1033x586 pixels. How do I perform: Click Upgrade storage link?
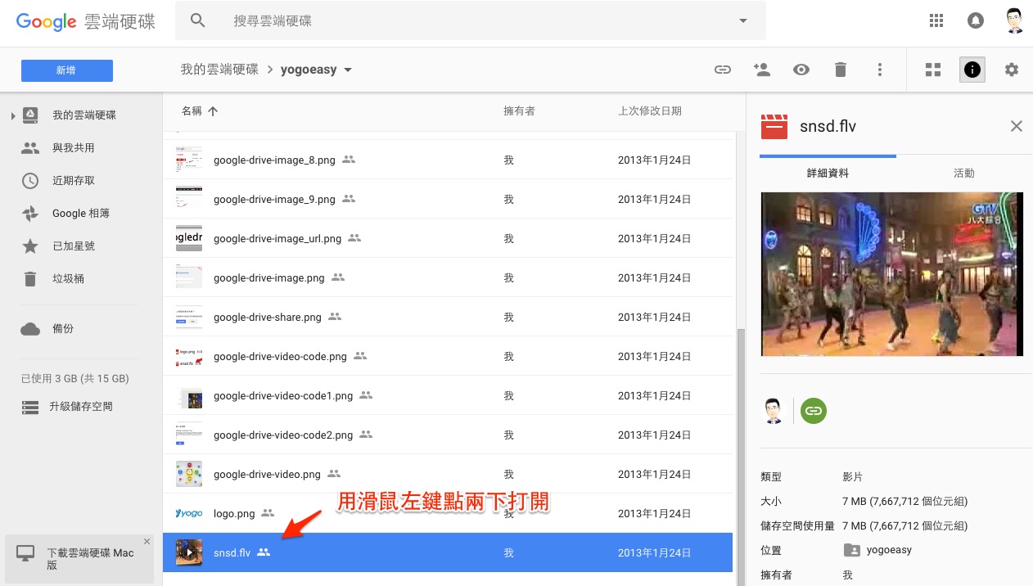[80, 406]
